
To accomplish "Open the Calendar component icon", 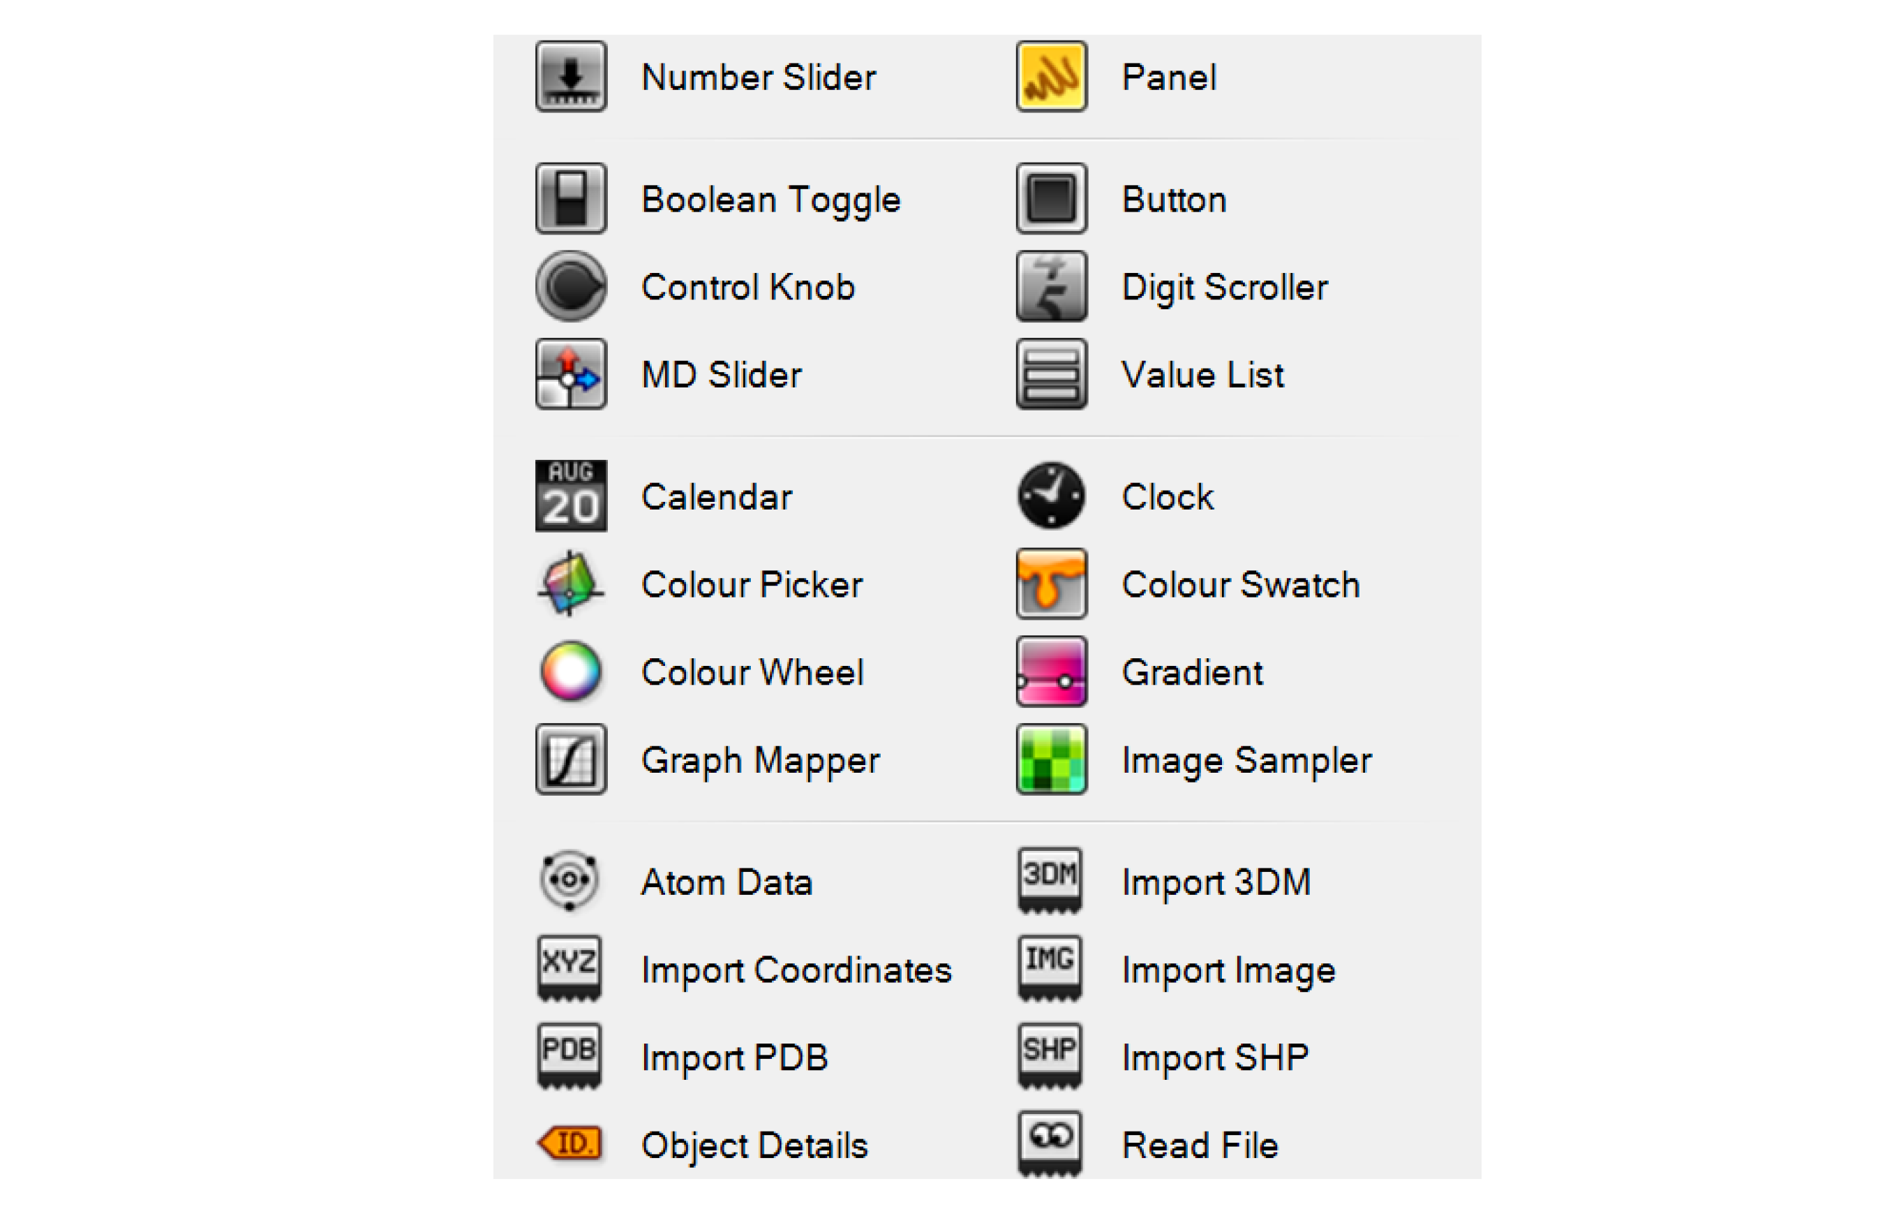I will pos(571,496).
